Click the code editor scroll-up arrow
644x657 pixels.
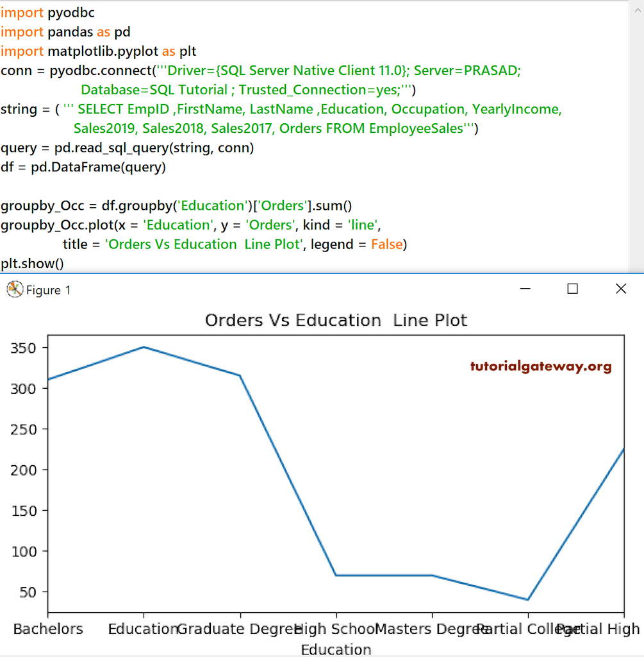click(638, 11)
